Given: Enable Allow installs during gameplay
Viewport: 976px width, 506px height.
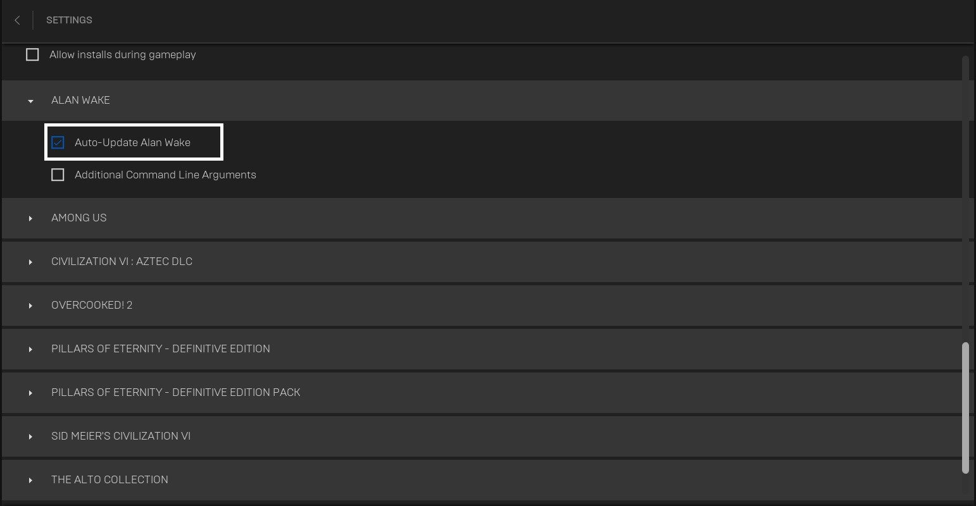Looking at the screenshot, I should pos(32,54).
